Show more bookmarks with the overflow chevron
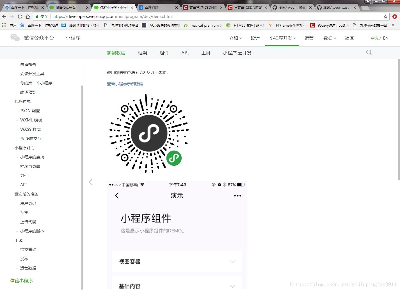 click(x=393, y=25)
